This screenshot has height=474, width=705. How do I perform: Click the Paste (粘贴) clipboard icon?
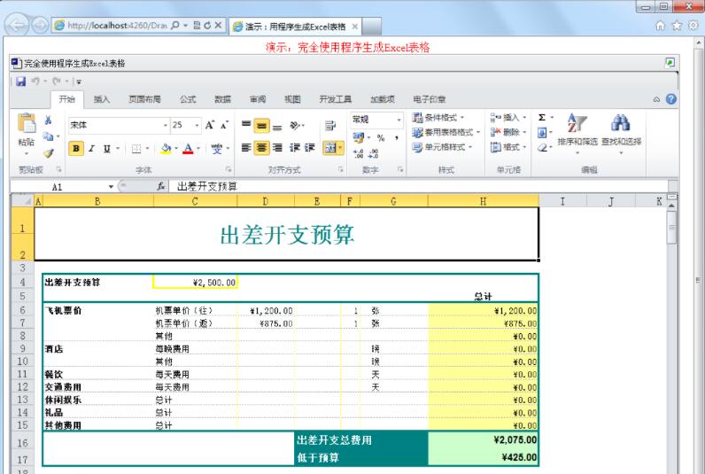point(27,125)
